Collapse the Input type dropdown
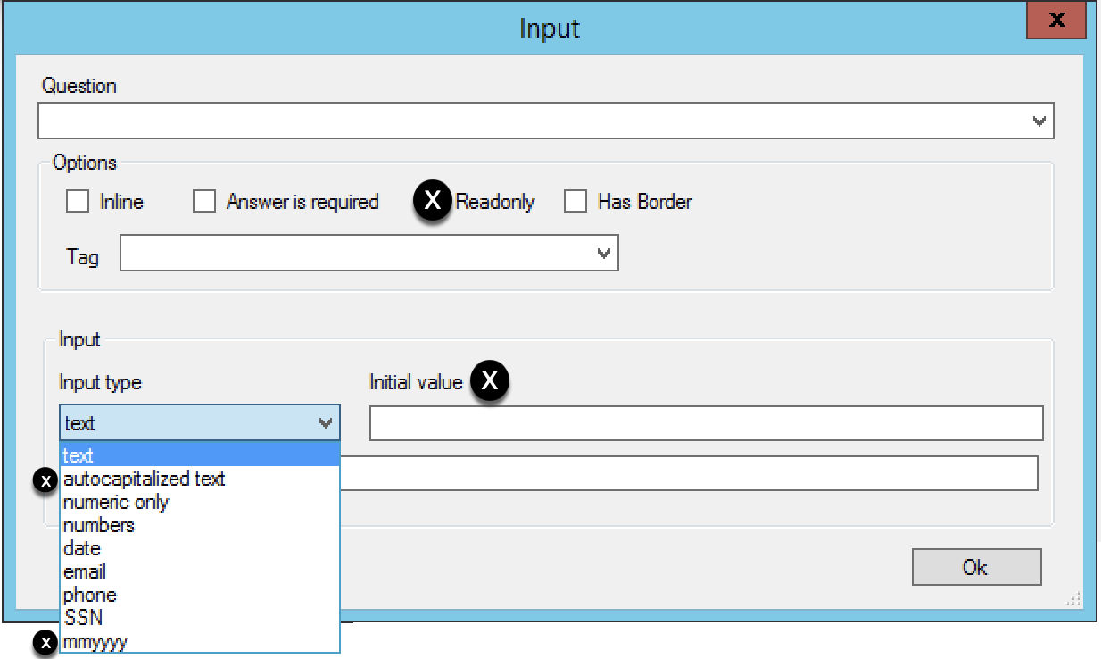 pyautogui.click(x=326, y=423)
